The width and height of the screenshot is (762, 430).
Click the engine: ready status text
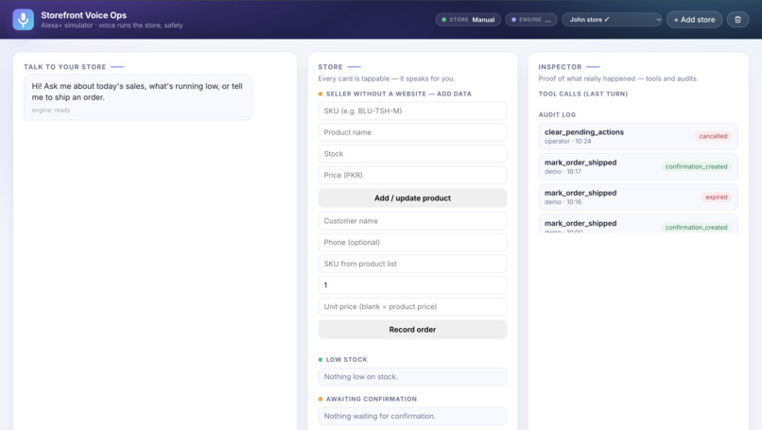click(51, 111)
